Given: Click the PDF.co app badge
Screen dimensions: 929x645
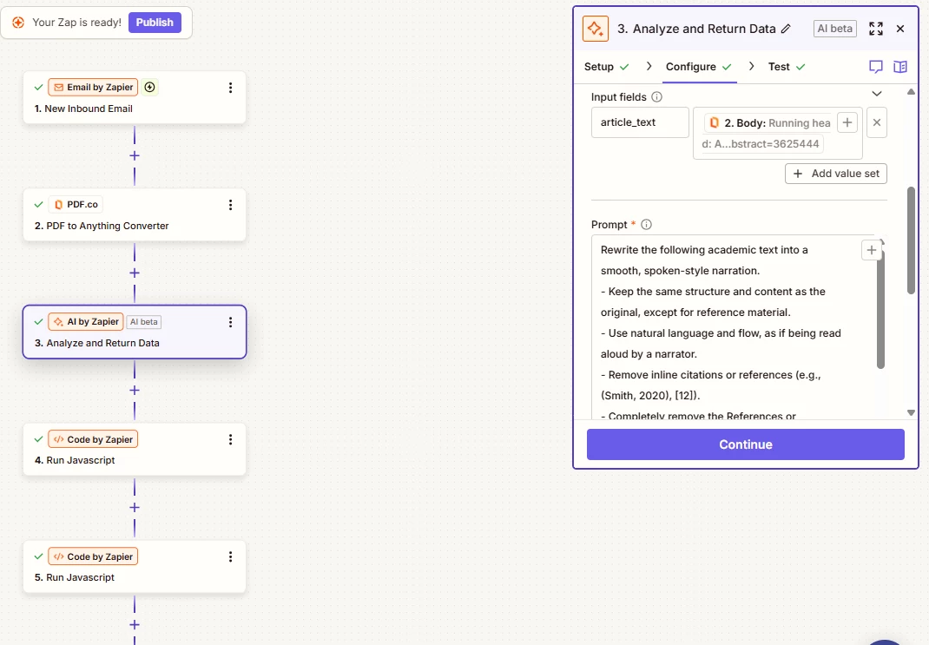Looking at the screenshot, I should [x=76, y=204].
